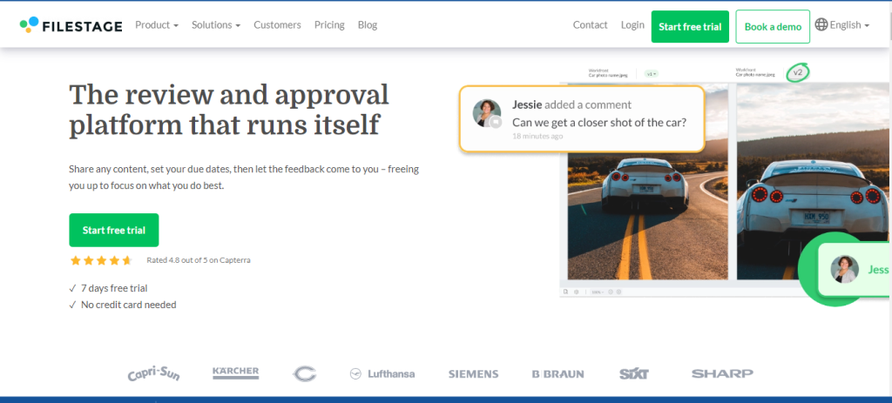Image resolution: width=892 pixels, height=403 pixels.
Task: Expand the Solutions menu
Action: click(216, 25)
